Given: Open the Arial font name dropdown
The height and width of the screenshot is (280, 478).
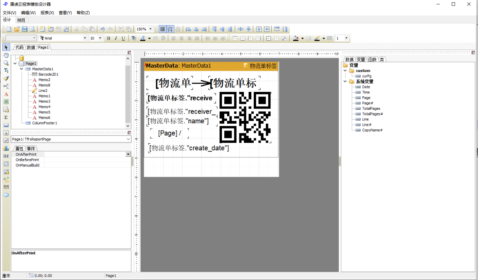Looking at the screenshot, I should pyautogui.click(x=84, y=38).
